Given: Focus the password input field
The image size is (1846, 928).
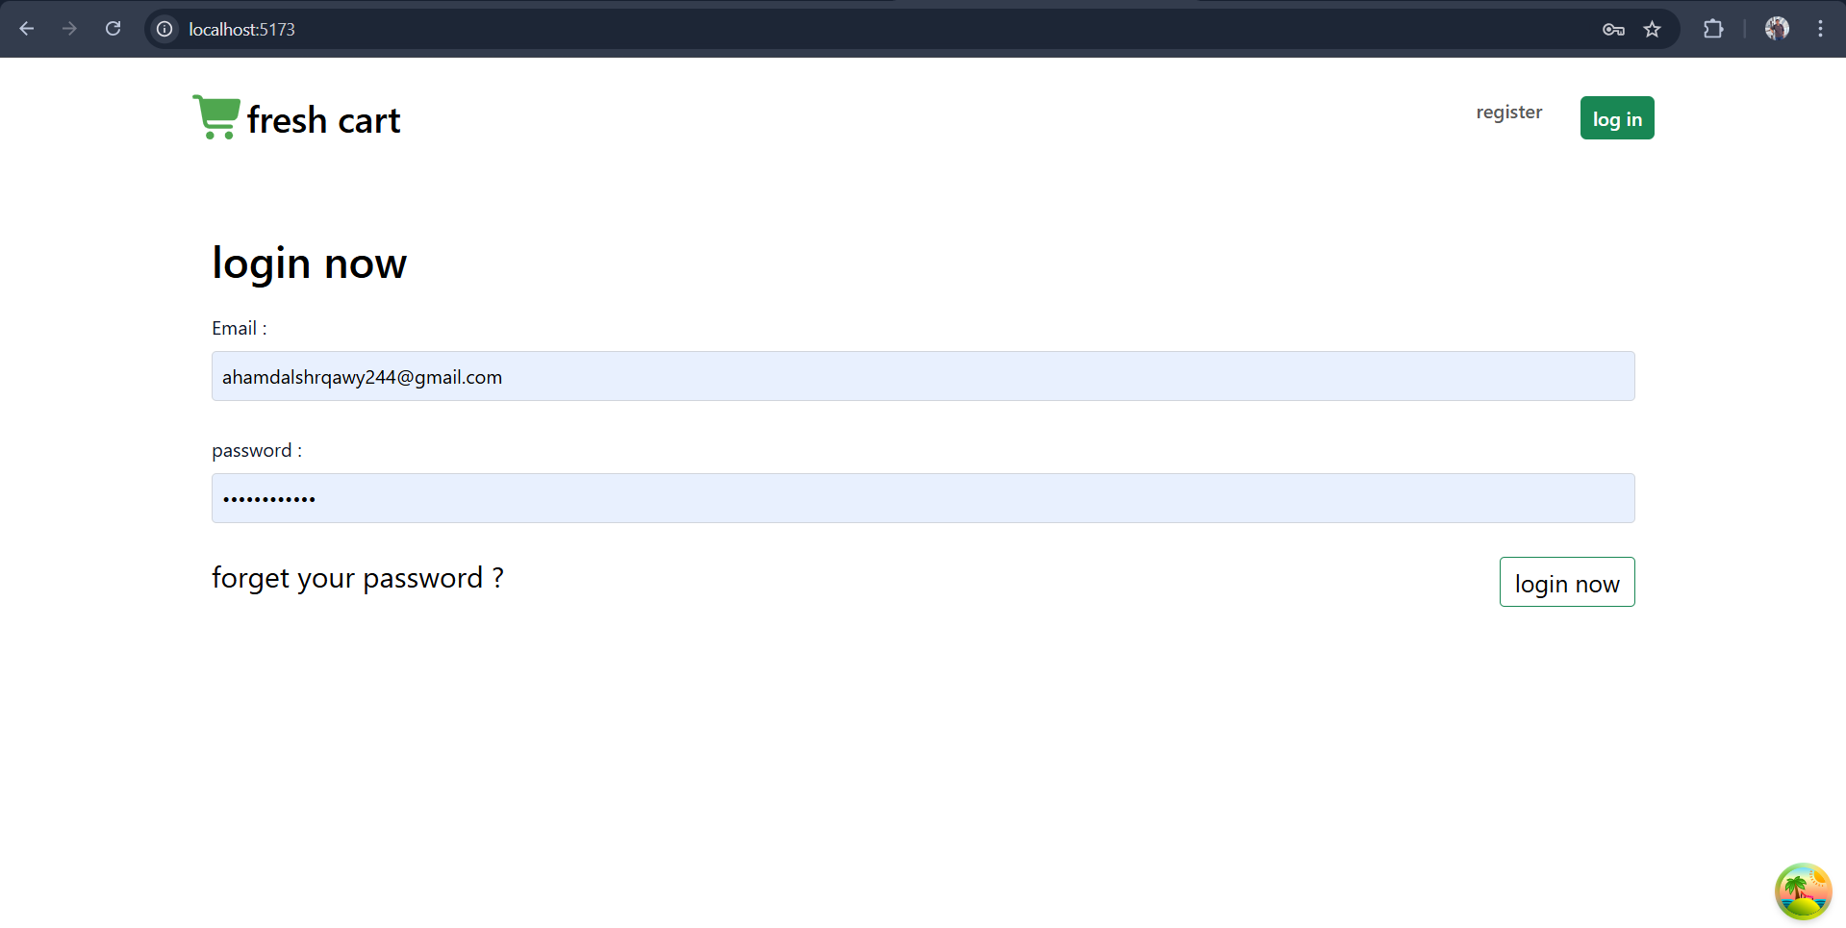Looking at the screenshot, I should point(923,498).
